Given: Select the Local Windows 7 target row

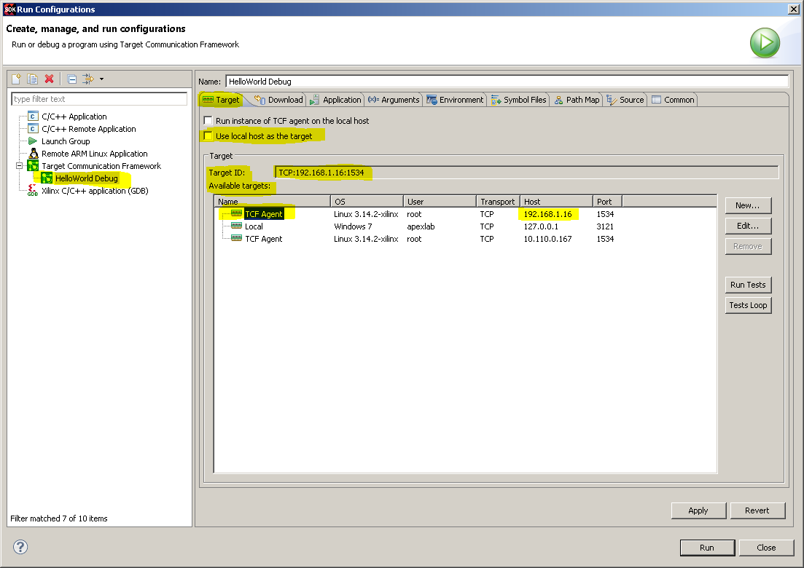Looking at the screenshot, I should [x=465, y=226].
